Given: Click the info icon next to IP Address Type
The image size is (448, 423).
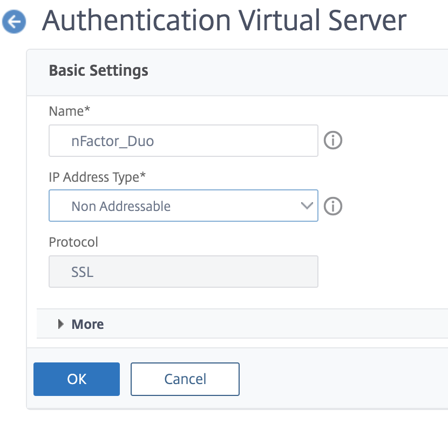Looking at the screenshot, I should 333,206.
